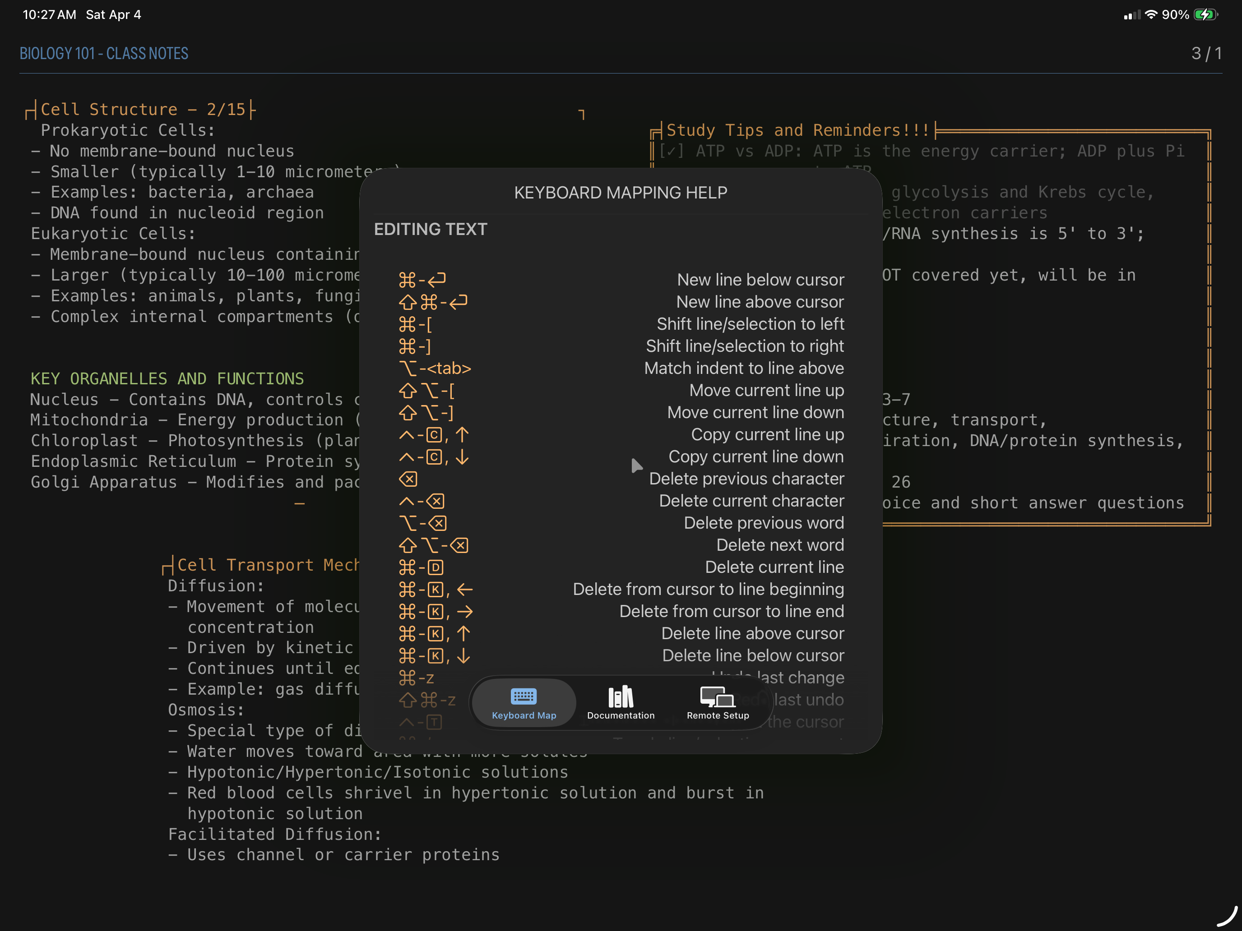Toggle the ATP vs ADP checkbox

tap(671, 151)
